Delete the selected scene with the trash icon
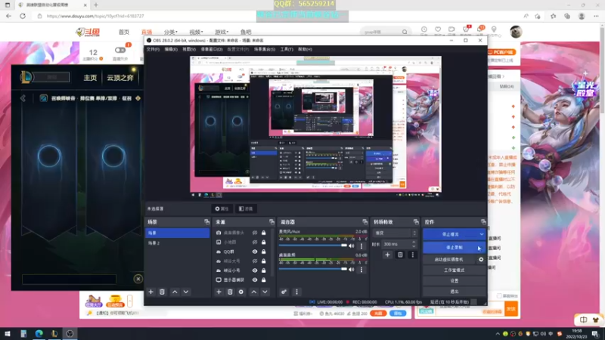Screen dimensions: 605x340 (162, 292)
